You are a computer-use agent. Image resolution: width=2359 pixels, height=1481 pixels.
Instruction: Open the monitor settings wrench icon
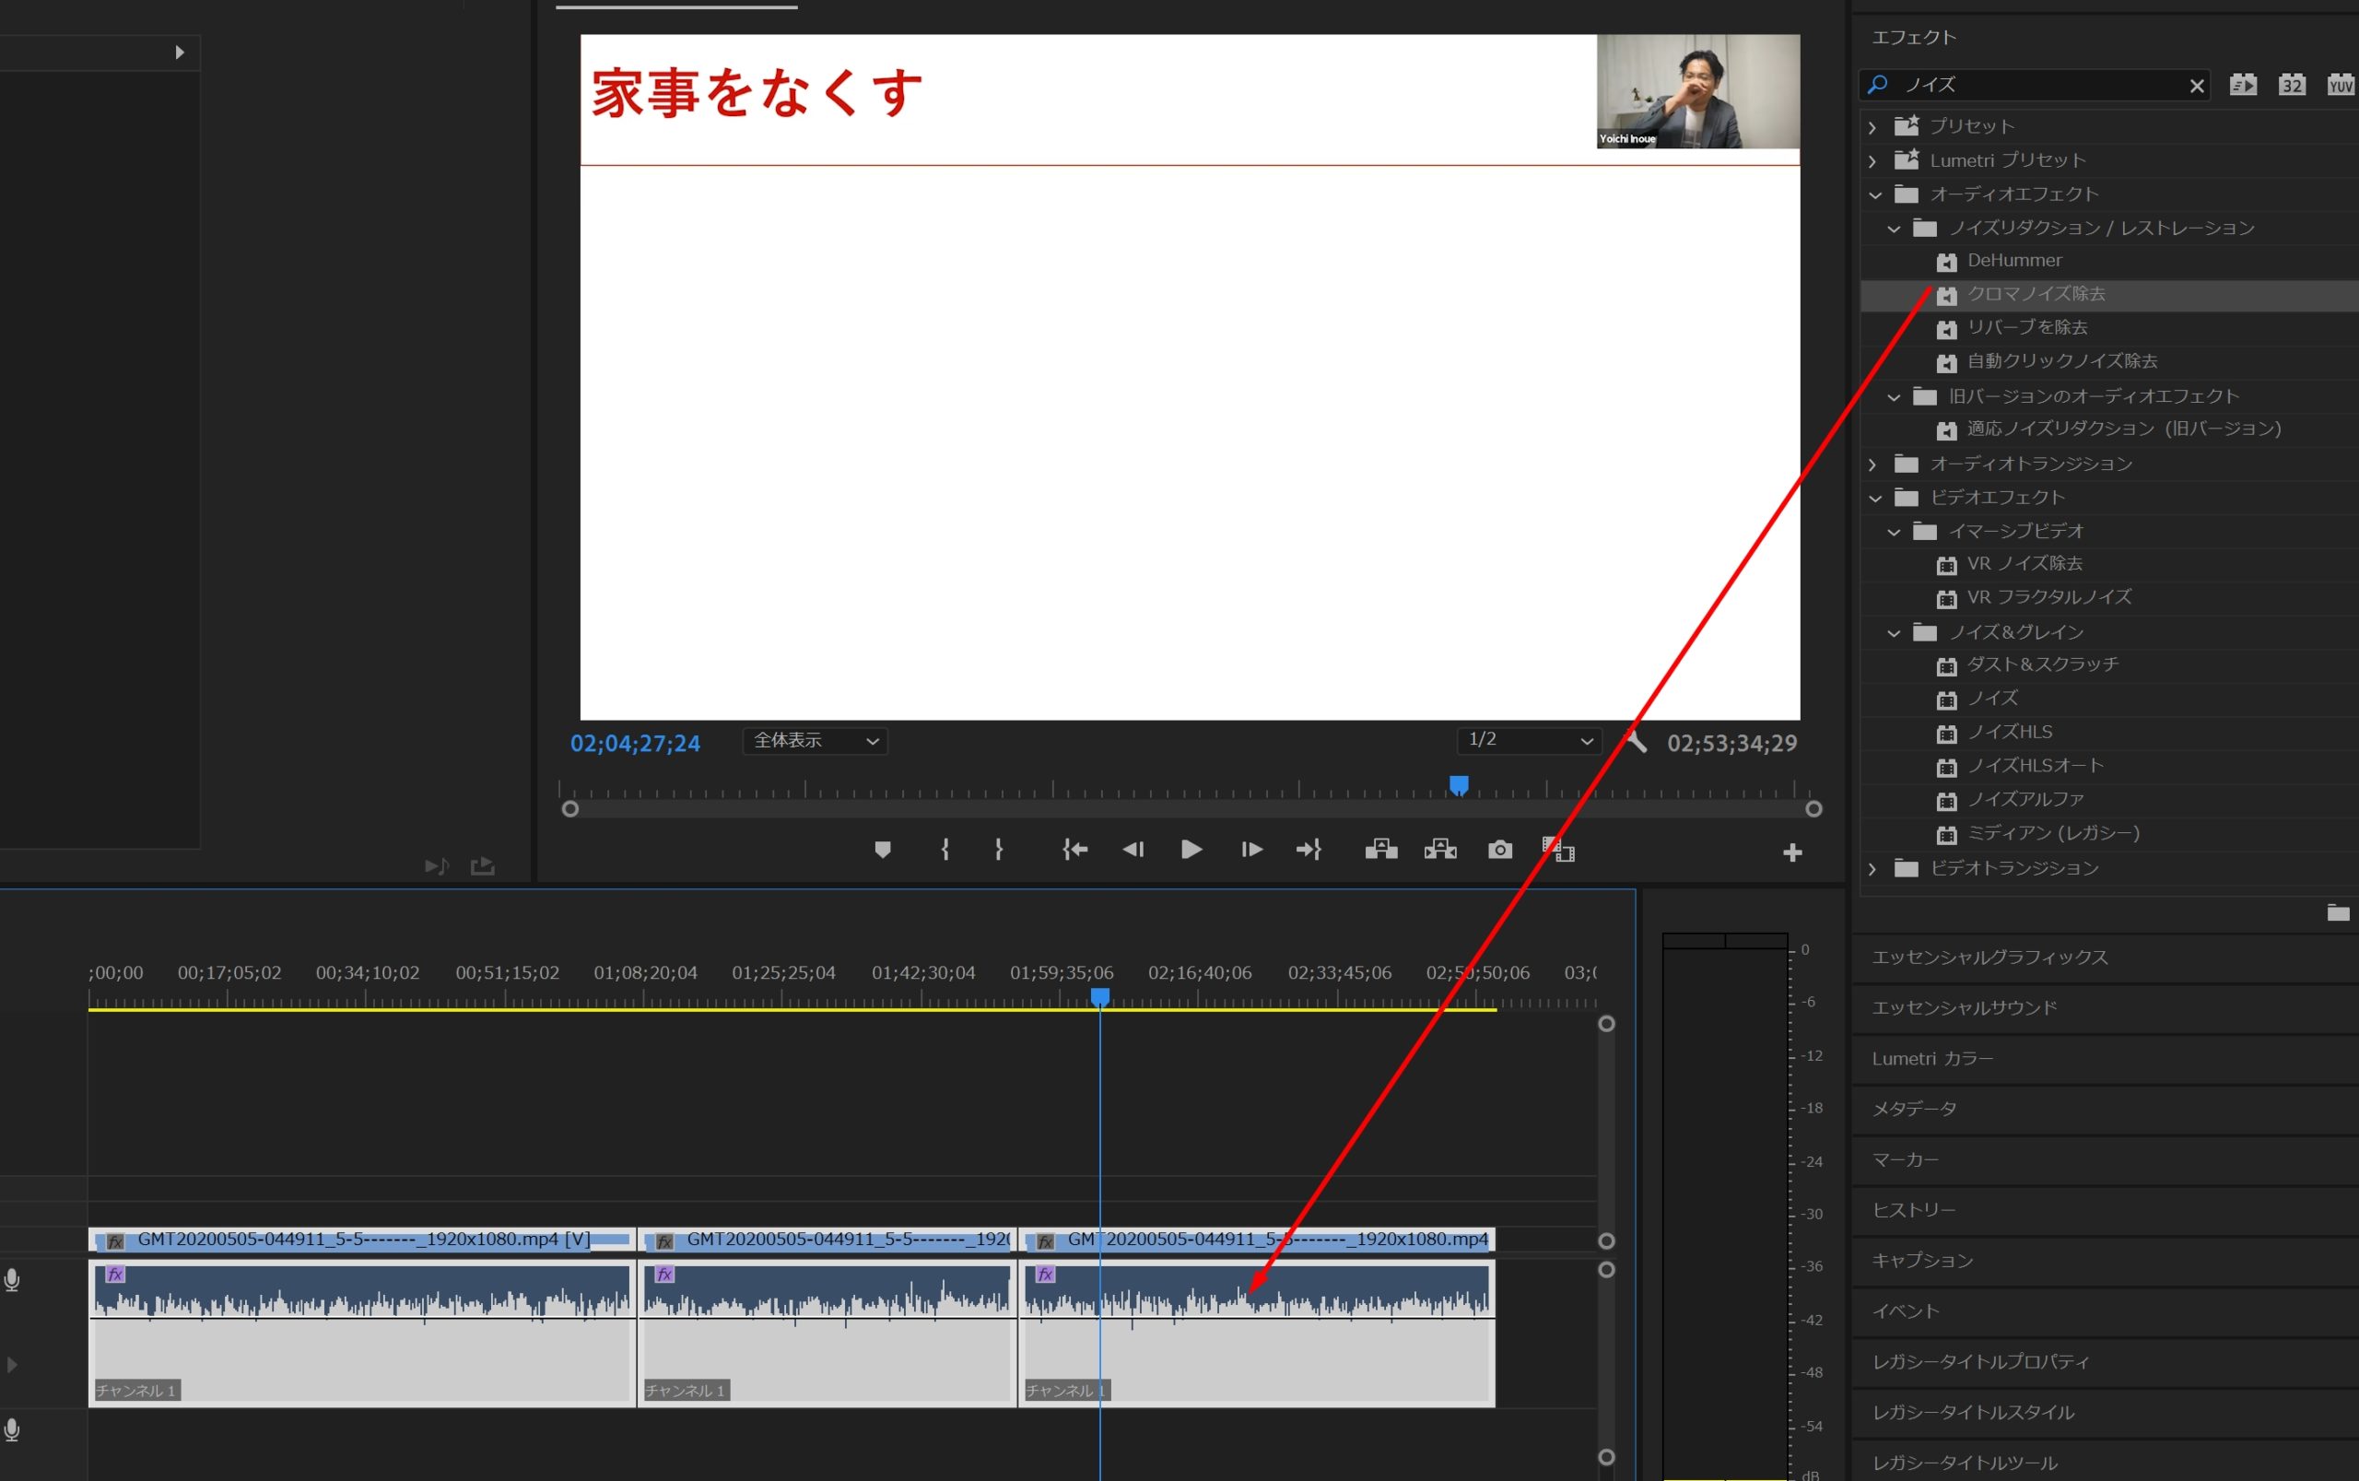point(1636,742)
